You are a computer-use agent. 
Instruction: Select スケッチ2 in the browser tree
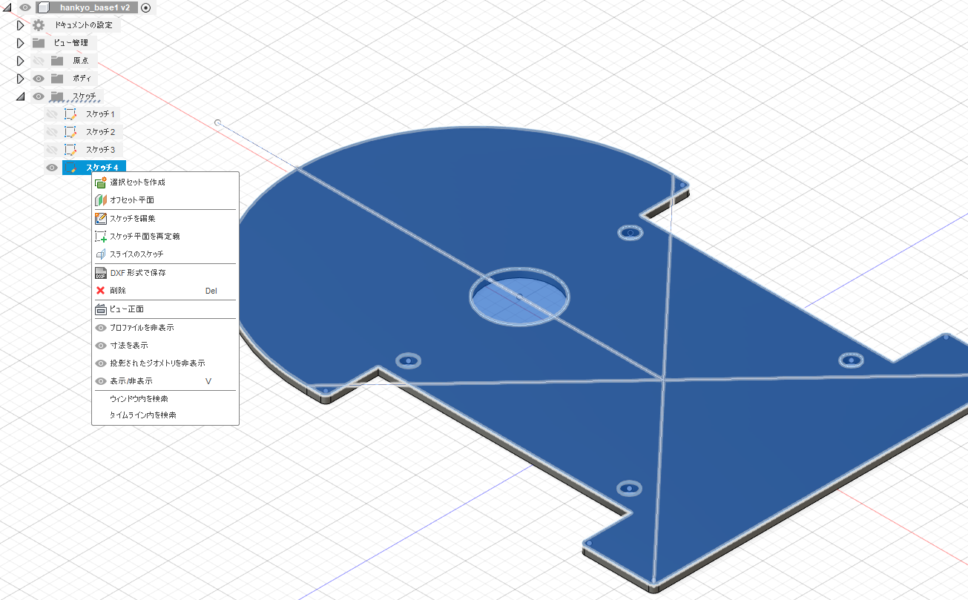[100, 132]
